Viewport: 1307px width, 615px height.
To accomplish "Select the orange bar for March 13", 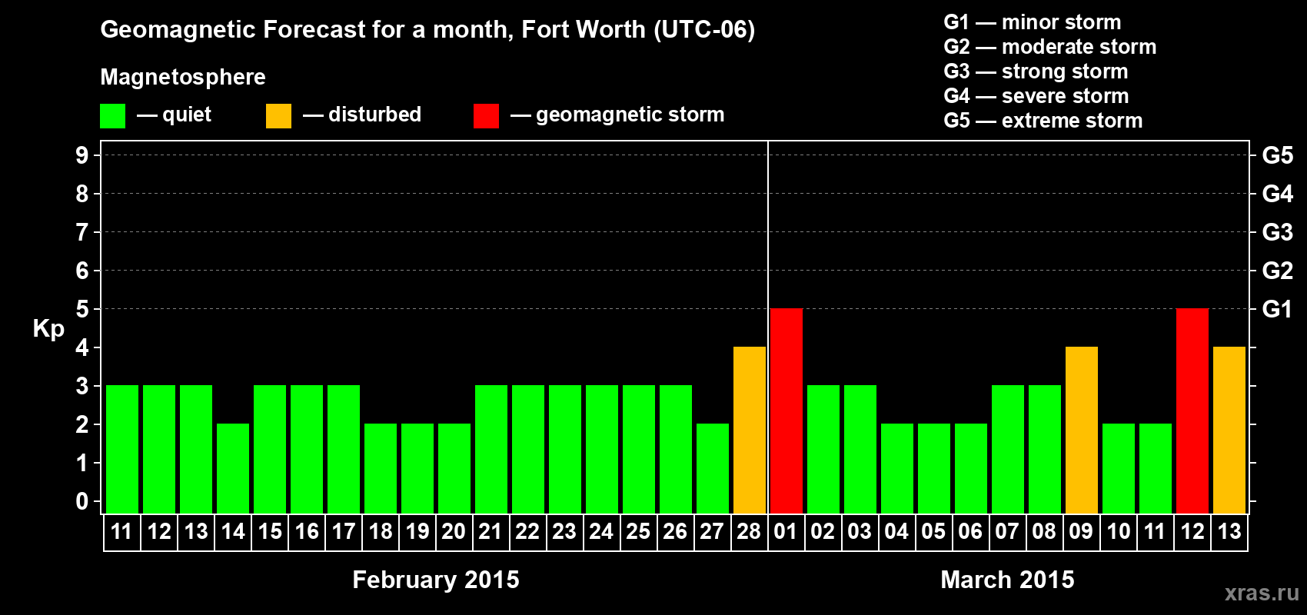I will coord(1229,430).
